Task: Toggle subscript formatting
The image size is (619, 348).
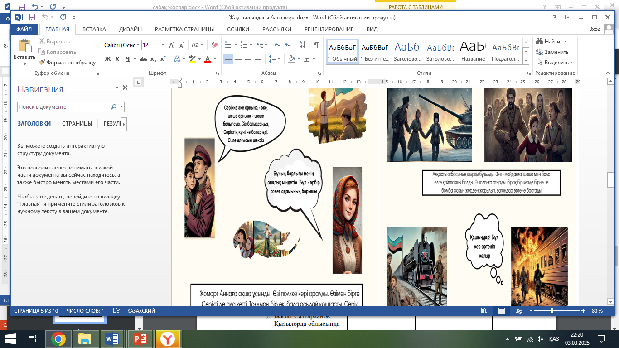Action: pyautogui.click(x=153, y=59)
